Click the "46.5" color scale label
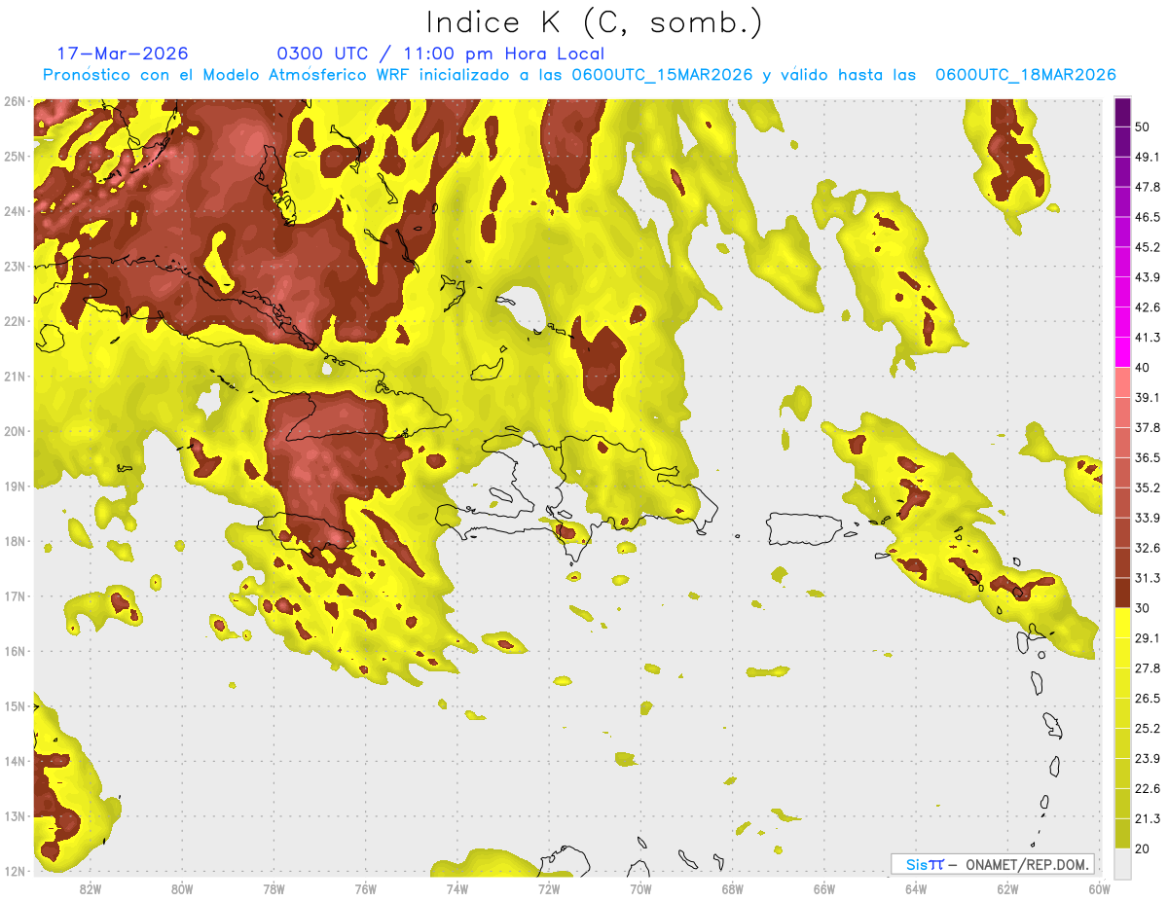This screenshot has height=902, width=1168. (1148, 217)
